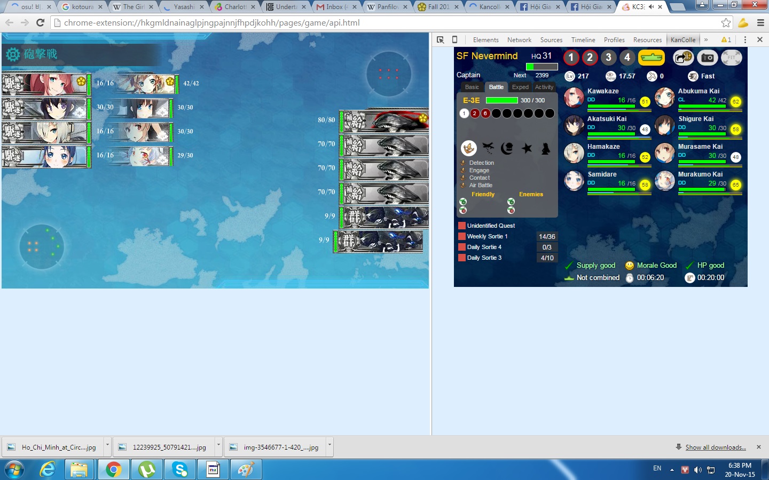Open DevTools Timeline tab
The image size is (769, 480).
click(x=583, y=40)
